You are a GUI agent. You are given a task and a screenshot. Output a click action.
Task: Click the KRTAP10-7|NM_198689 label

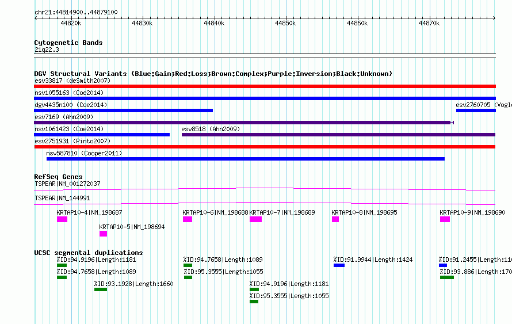coord(282,212)
